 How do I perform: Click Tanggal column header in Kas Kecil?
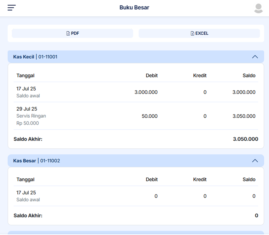click(26, 76)
